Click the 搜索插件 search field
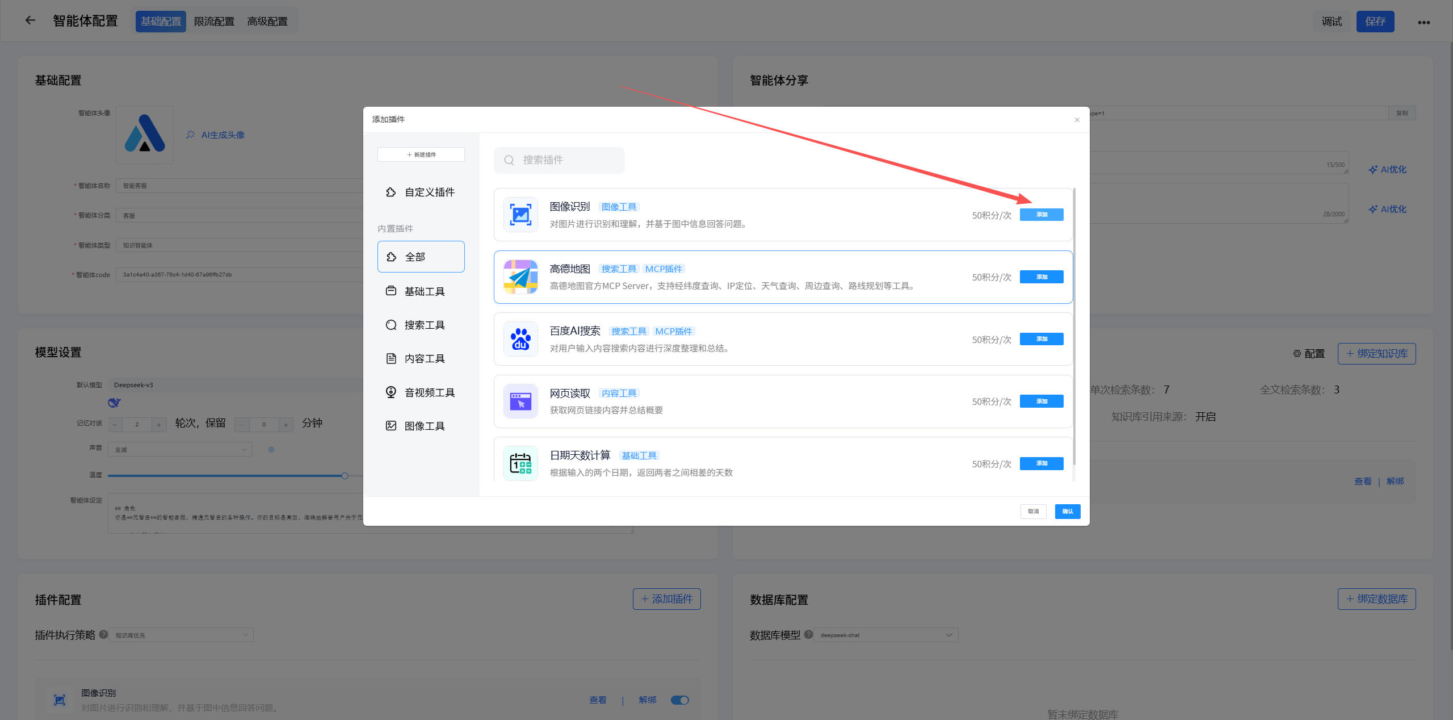The height and width of the screenshot is (720, 1453). [568, 161]
